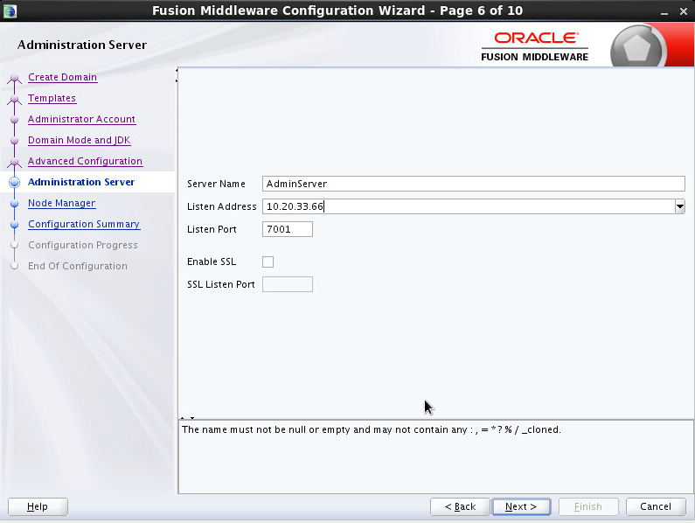
Task: Jump to Advanced Configuration step
Action: (x=85, y=161)
